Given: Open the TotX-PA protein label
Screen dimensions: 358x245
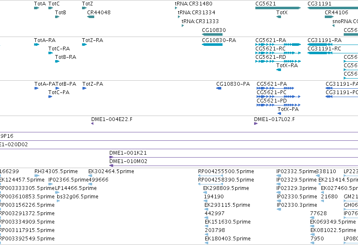Looking at the screenshot, I should (x=288, y=109).
